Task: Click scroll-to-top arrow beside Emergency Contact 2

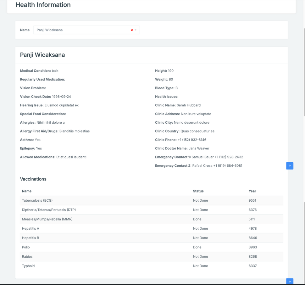Action: (290, 166)
